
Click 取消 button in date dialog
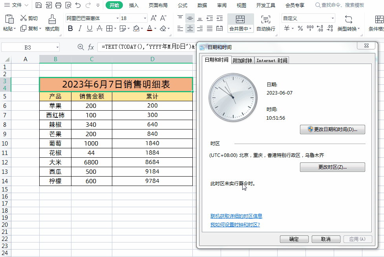click(x=326, y=239)
